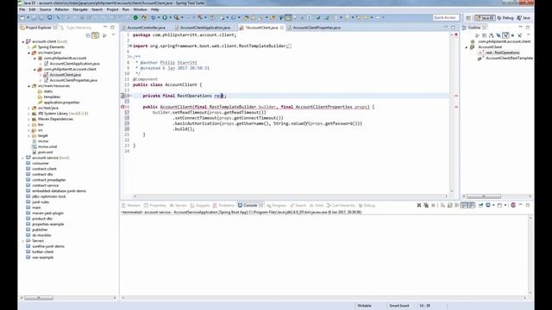Viewport: 552px width, 310px height.
Task: Open the Display Selected Console dropdown
Action: [x=493, y=205]
